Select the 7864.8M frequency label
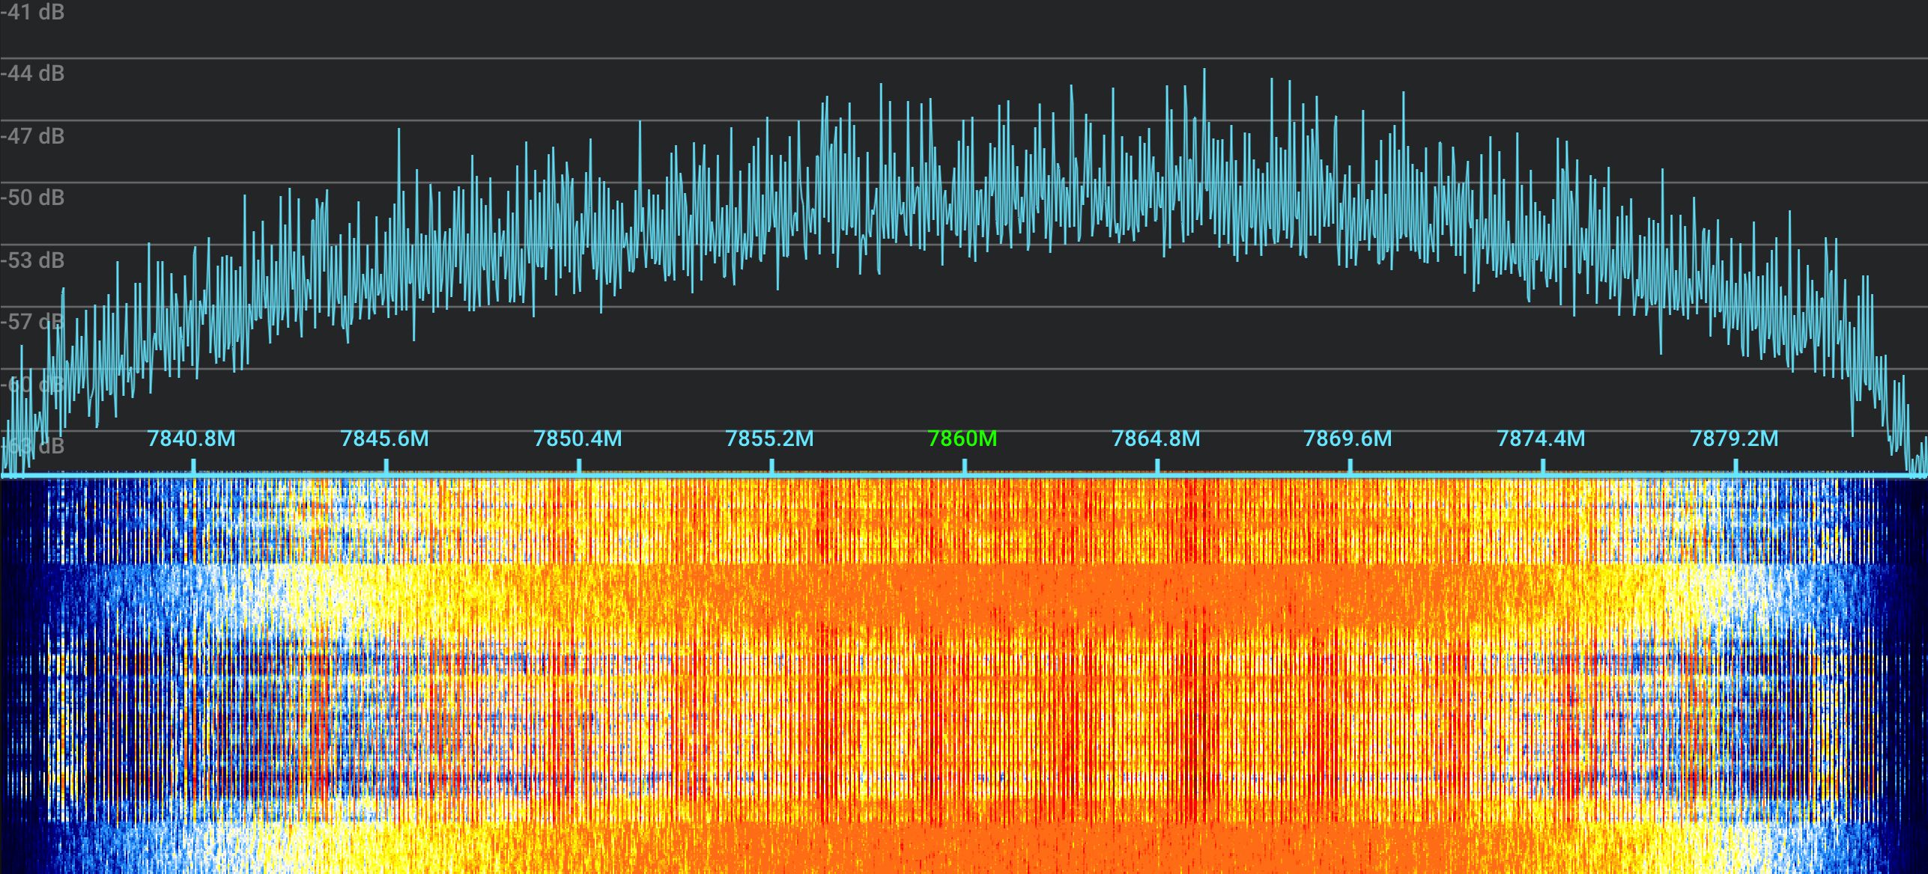This screenshot has height=874, width=1928. pyautogui.click(x=1156, y=438)
